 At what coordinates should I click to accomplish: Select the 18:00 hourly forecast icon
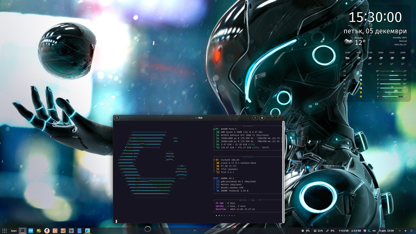(381, 58)
